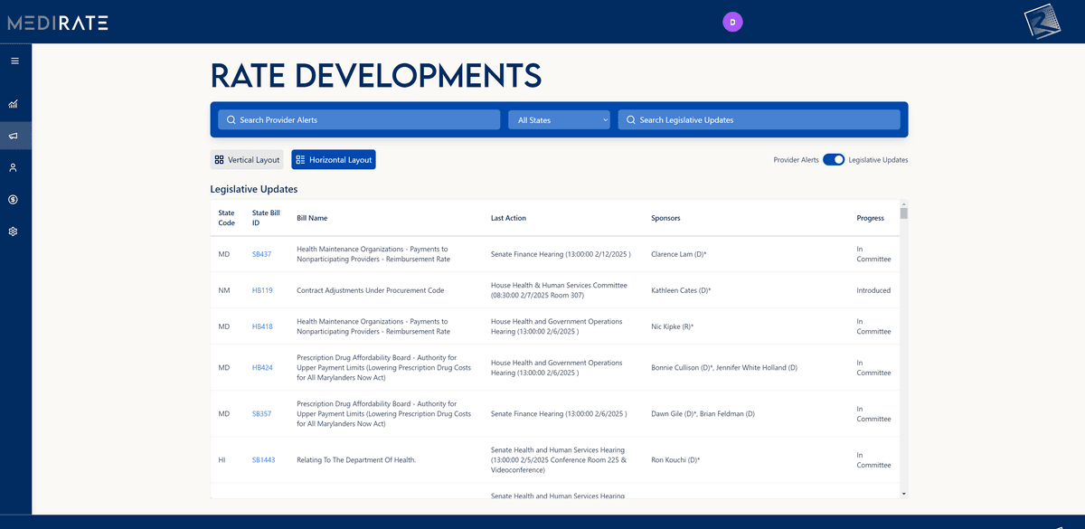This screenshot has width=1085, height=529.
Task: Click the logo image at top right
Action: (1043, 23)
